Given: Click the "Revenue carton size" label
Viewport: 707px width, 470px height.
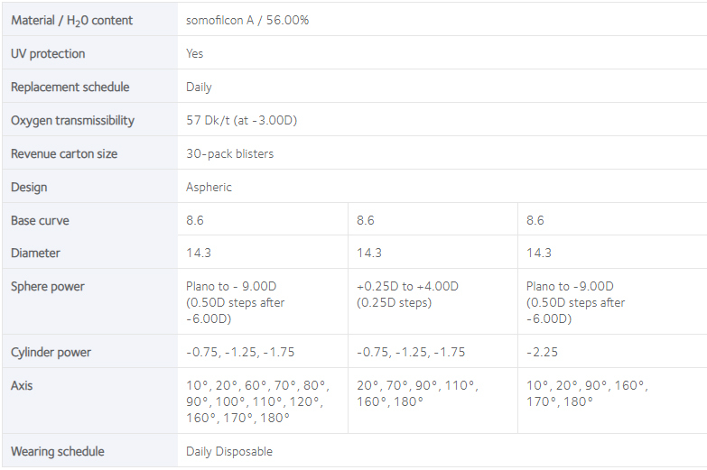Looking at the screenshot, I should coord(64,153).
